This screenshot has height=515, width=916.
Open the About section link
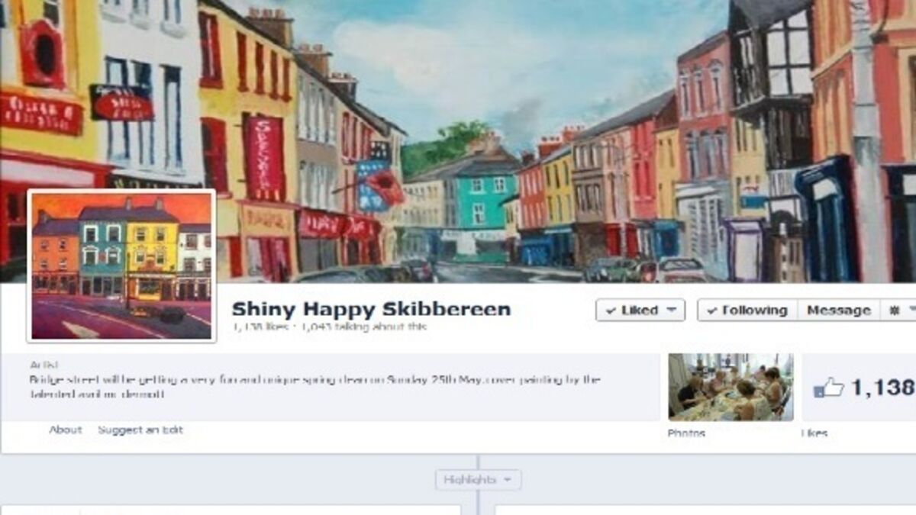66,430
